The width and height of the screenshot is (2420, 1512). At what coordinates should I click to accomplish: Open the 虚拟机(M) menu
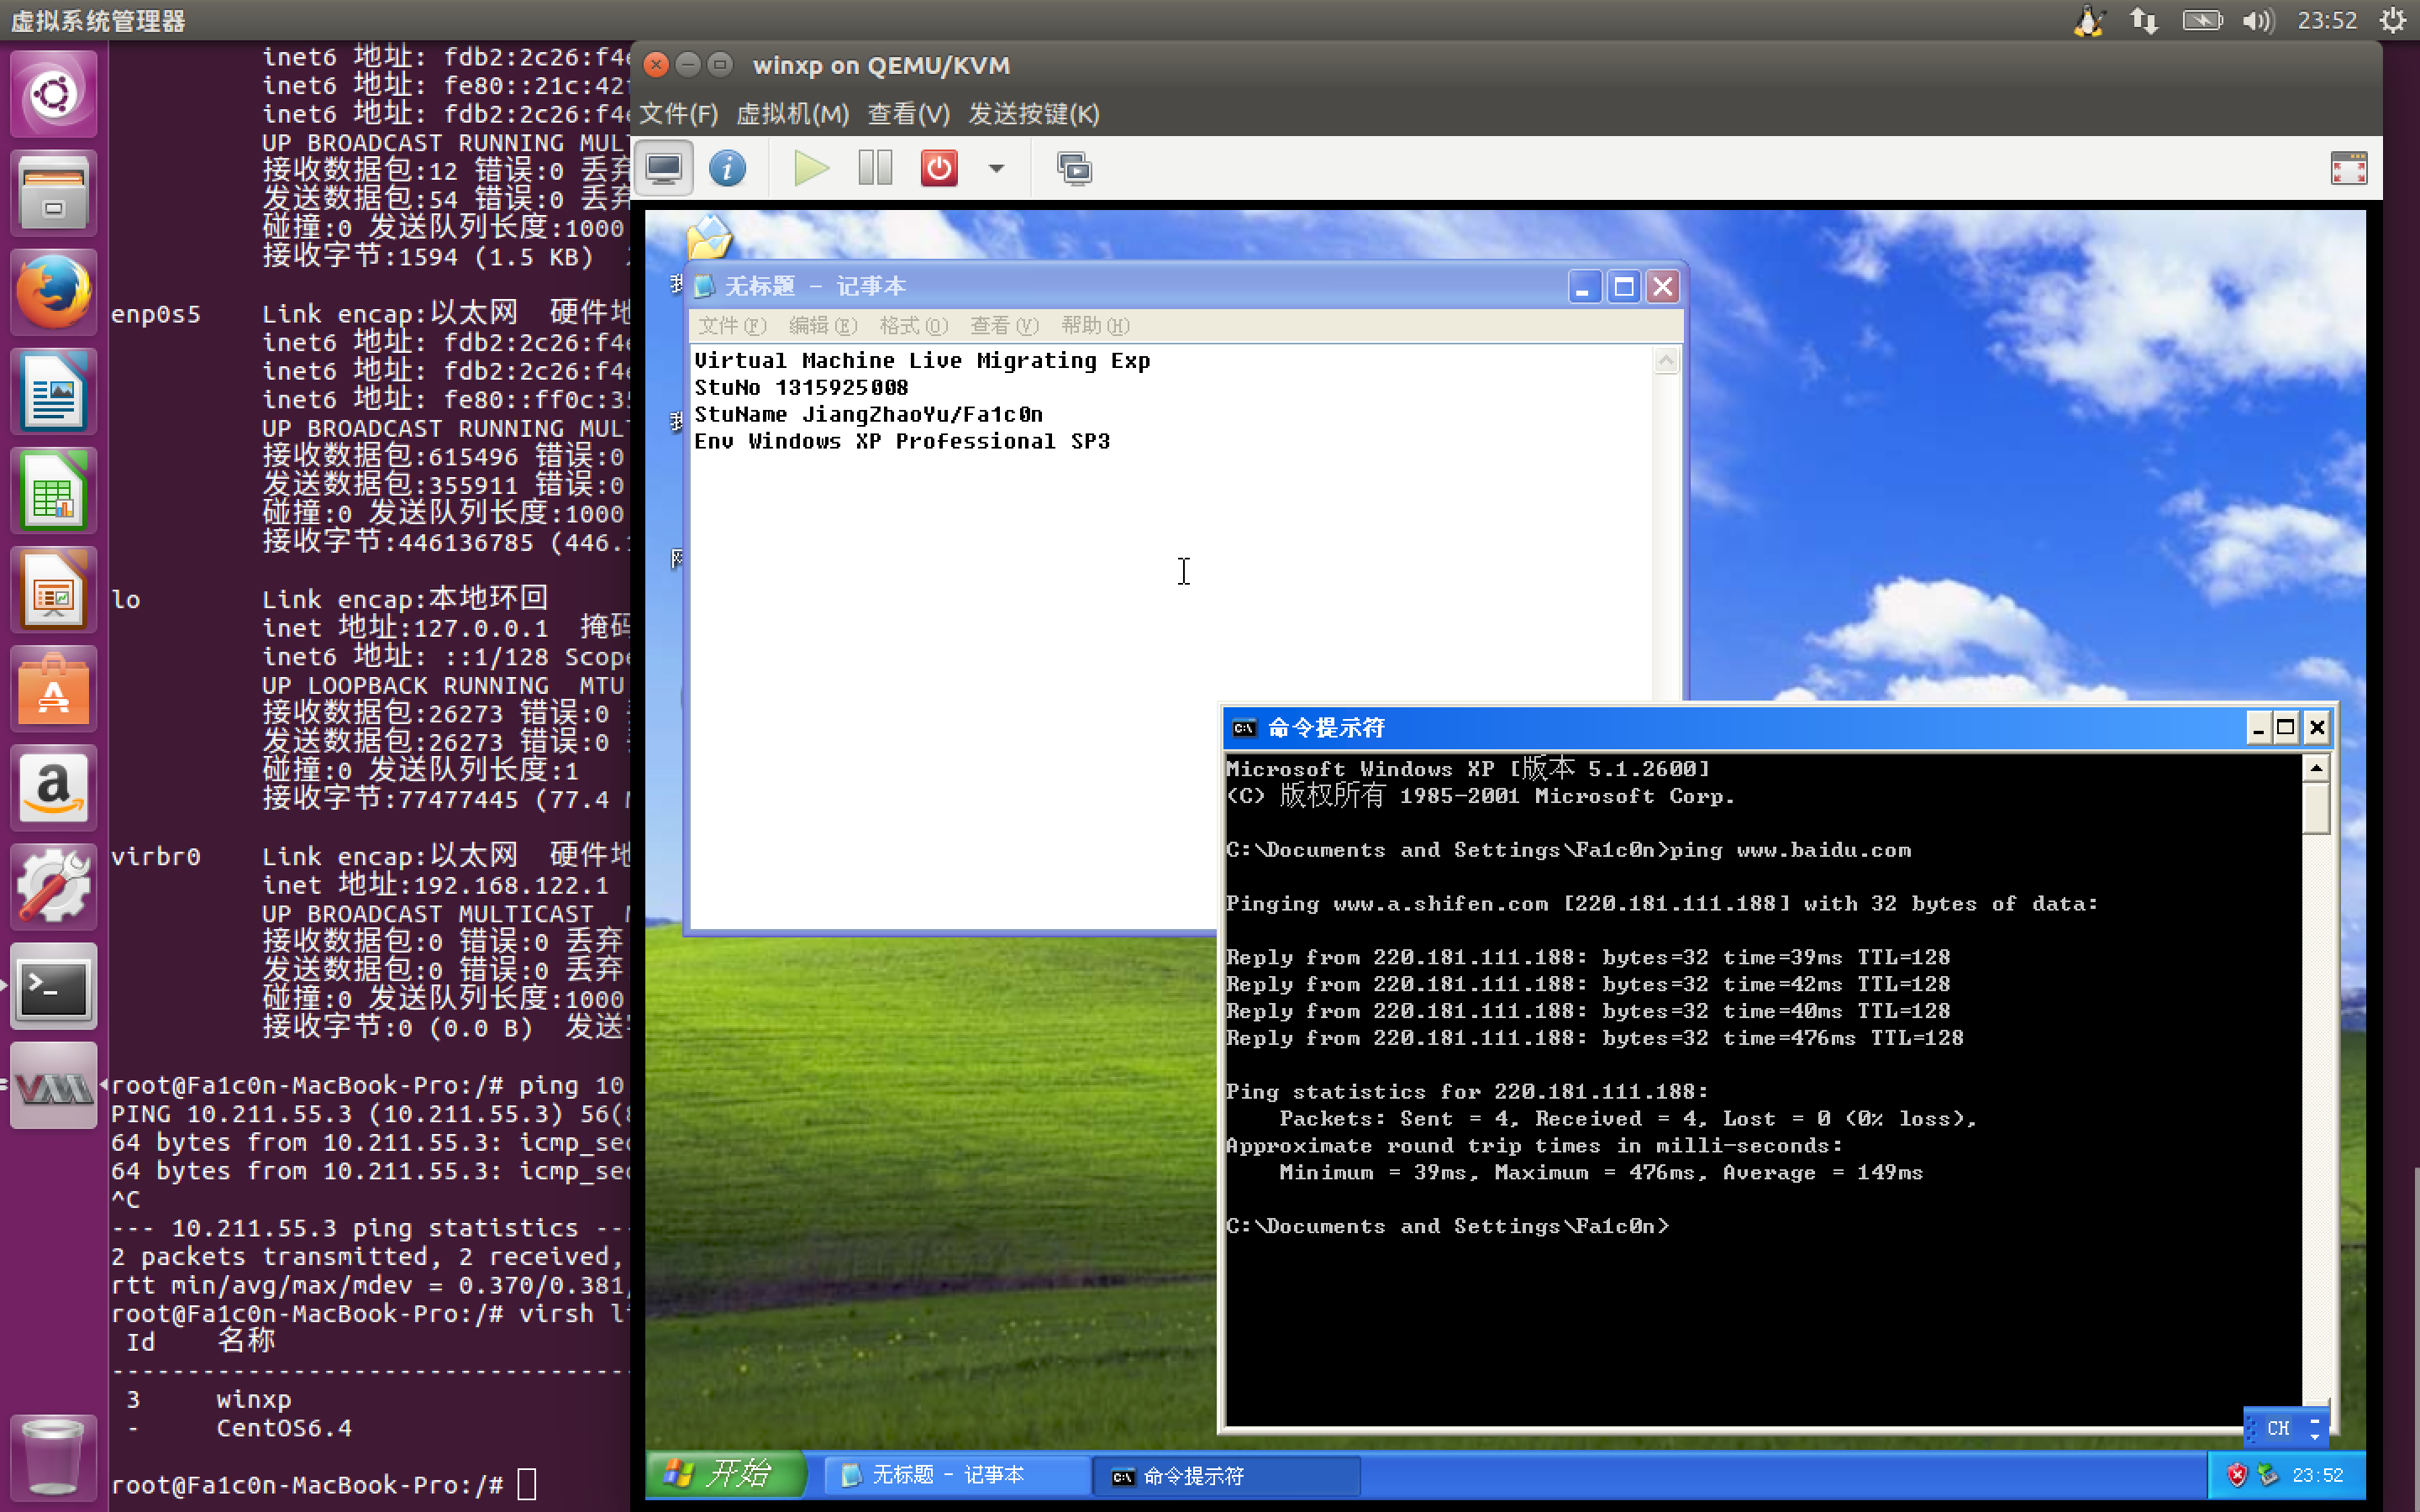click(792, 114)
